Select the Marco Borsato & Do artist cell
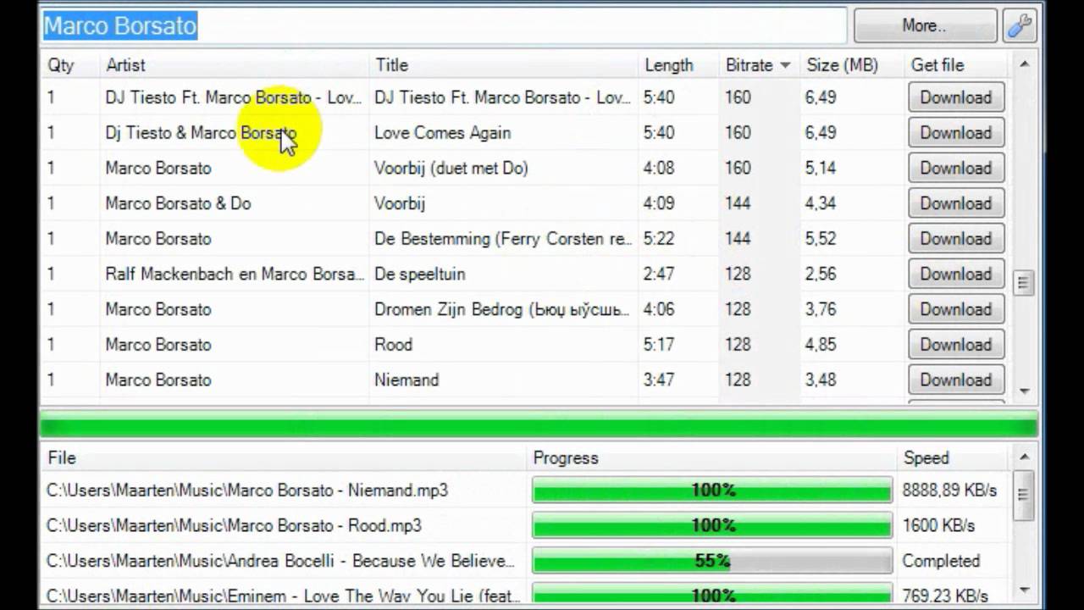1084x610 pixels. point(178,203)
